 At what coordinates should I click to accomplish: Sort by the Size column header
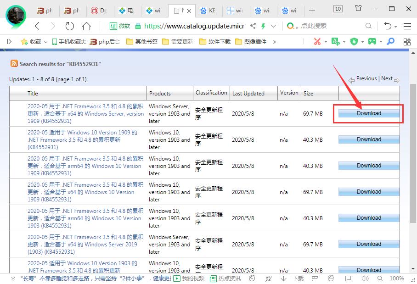tap(308, 94)
